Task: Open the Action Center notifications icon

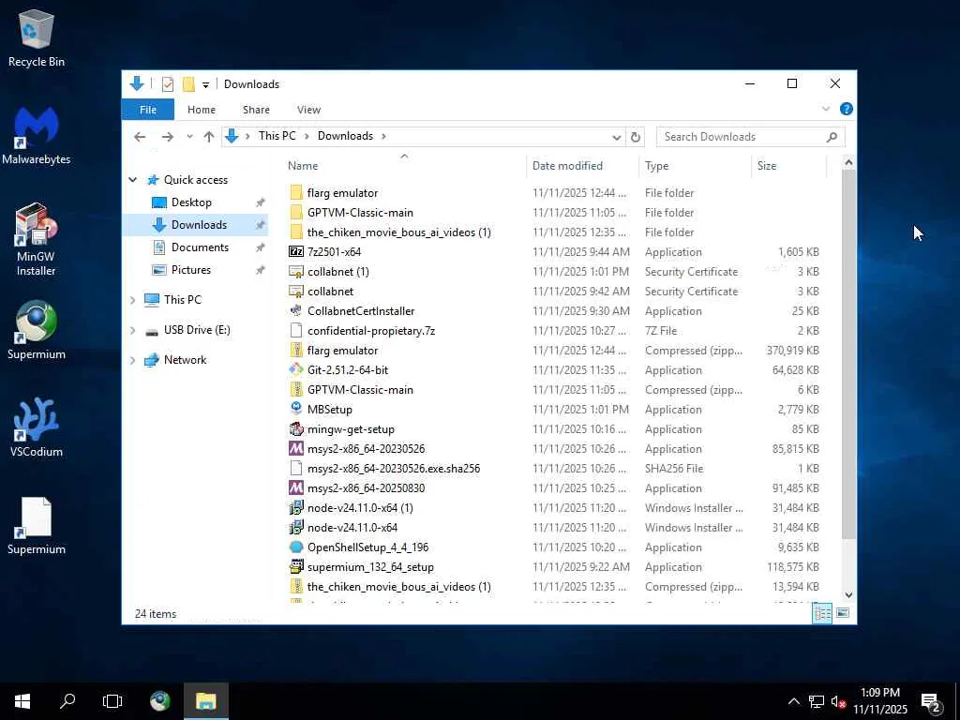Action: coord(931,701)
